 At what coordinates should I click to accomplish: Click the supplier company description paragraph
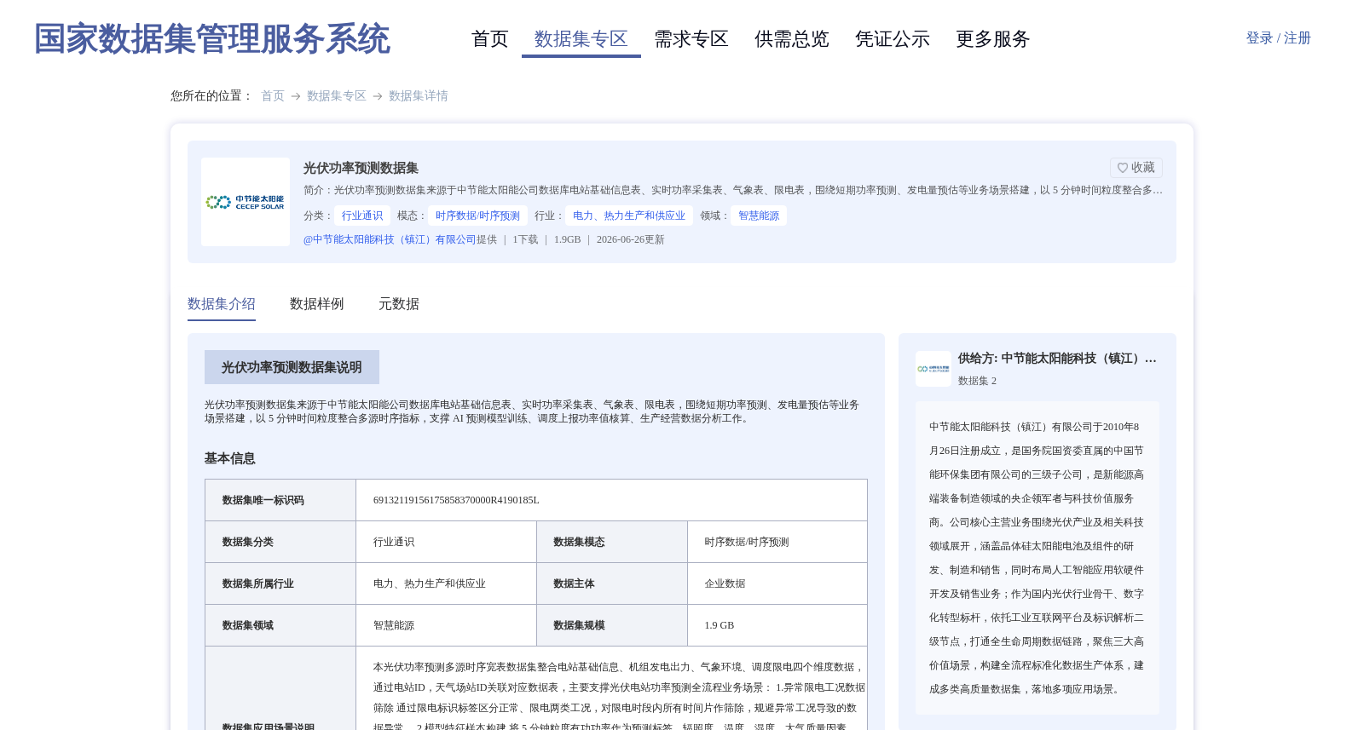coord(1037,558)
